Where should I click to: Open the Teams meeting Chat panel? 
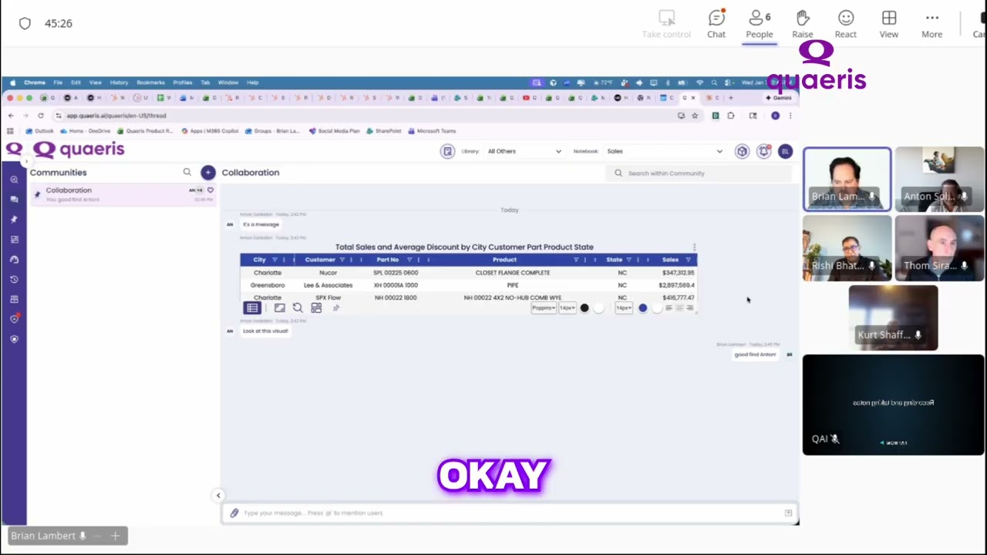click(x=716, y=24)
